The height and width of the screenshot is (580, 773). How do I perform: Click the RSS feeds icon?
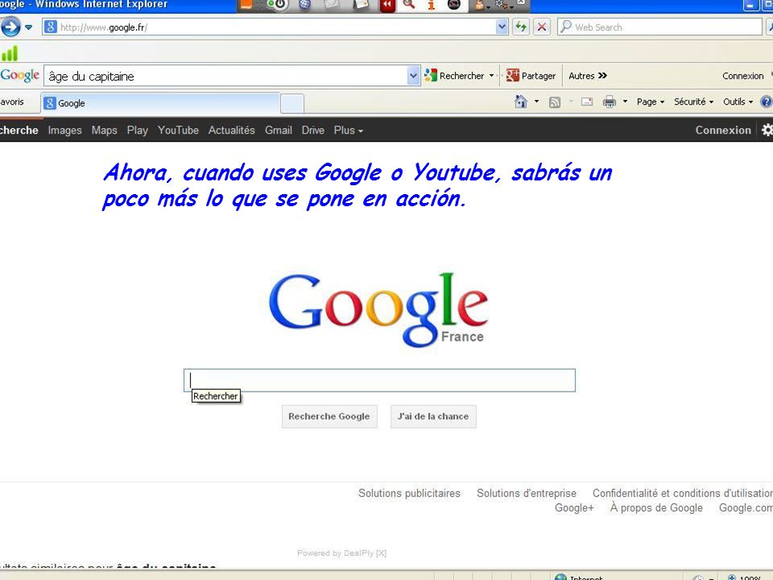pos(555,102)
